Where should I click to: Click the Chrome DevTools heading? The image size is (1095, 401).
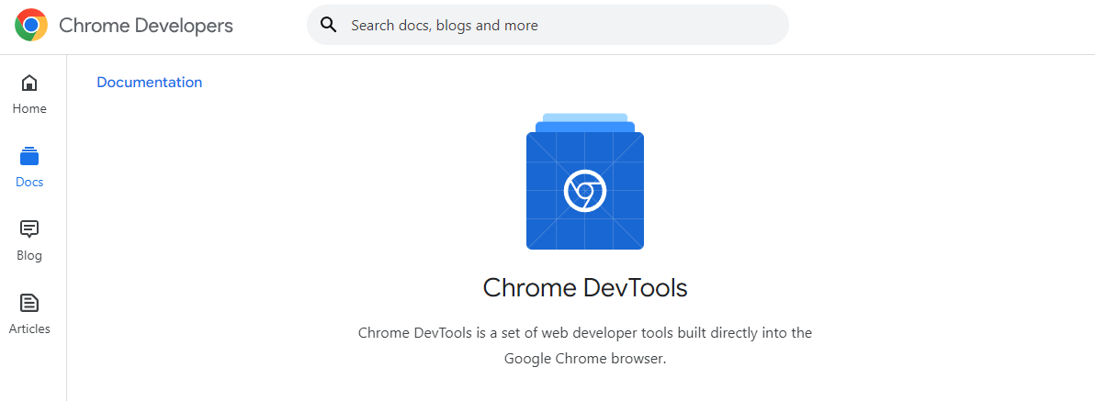coord(585,288)
